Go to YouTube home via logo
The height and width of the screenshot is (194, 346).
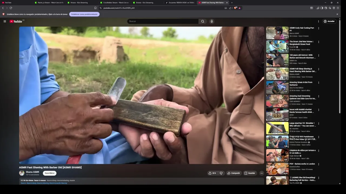(x=16, y=21)
